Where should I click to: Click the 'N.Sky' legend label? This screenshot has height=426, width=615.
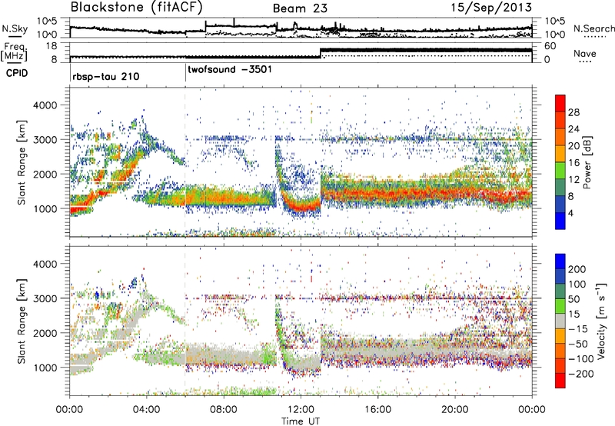tap(15, 28)
